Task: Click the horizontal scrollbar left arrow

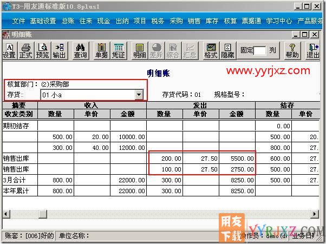Action: pyautogui.click(x=6, y=214)
